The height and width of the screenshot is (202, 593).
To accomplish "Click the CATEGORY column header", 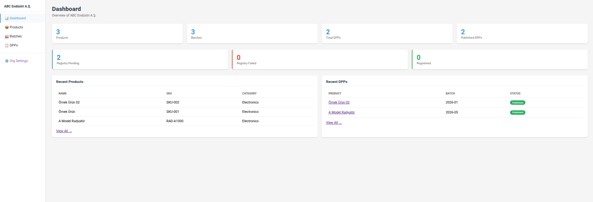I will coord(249,94).
